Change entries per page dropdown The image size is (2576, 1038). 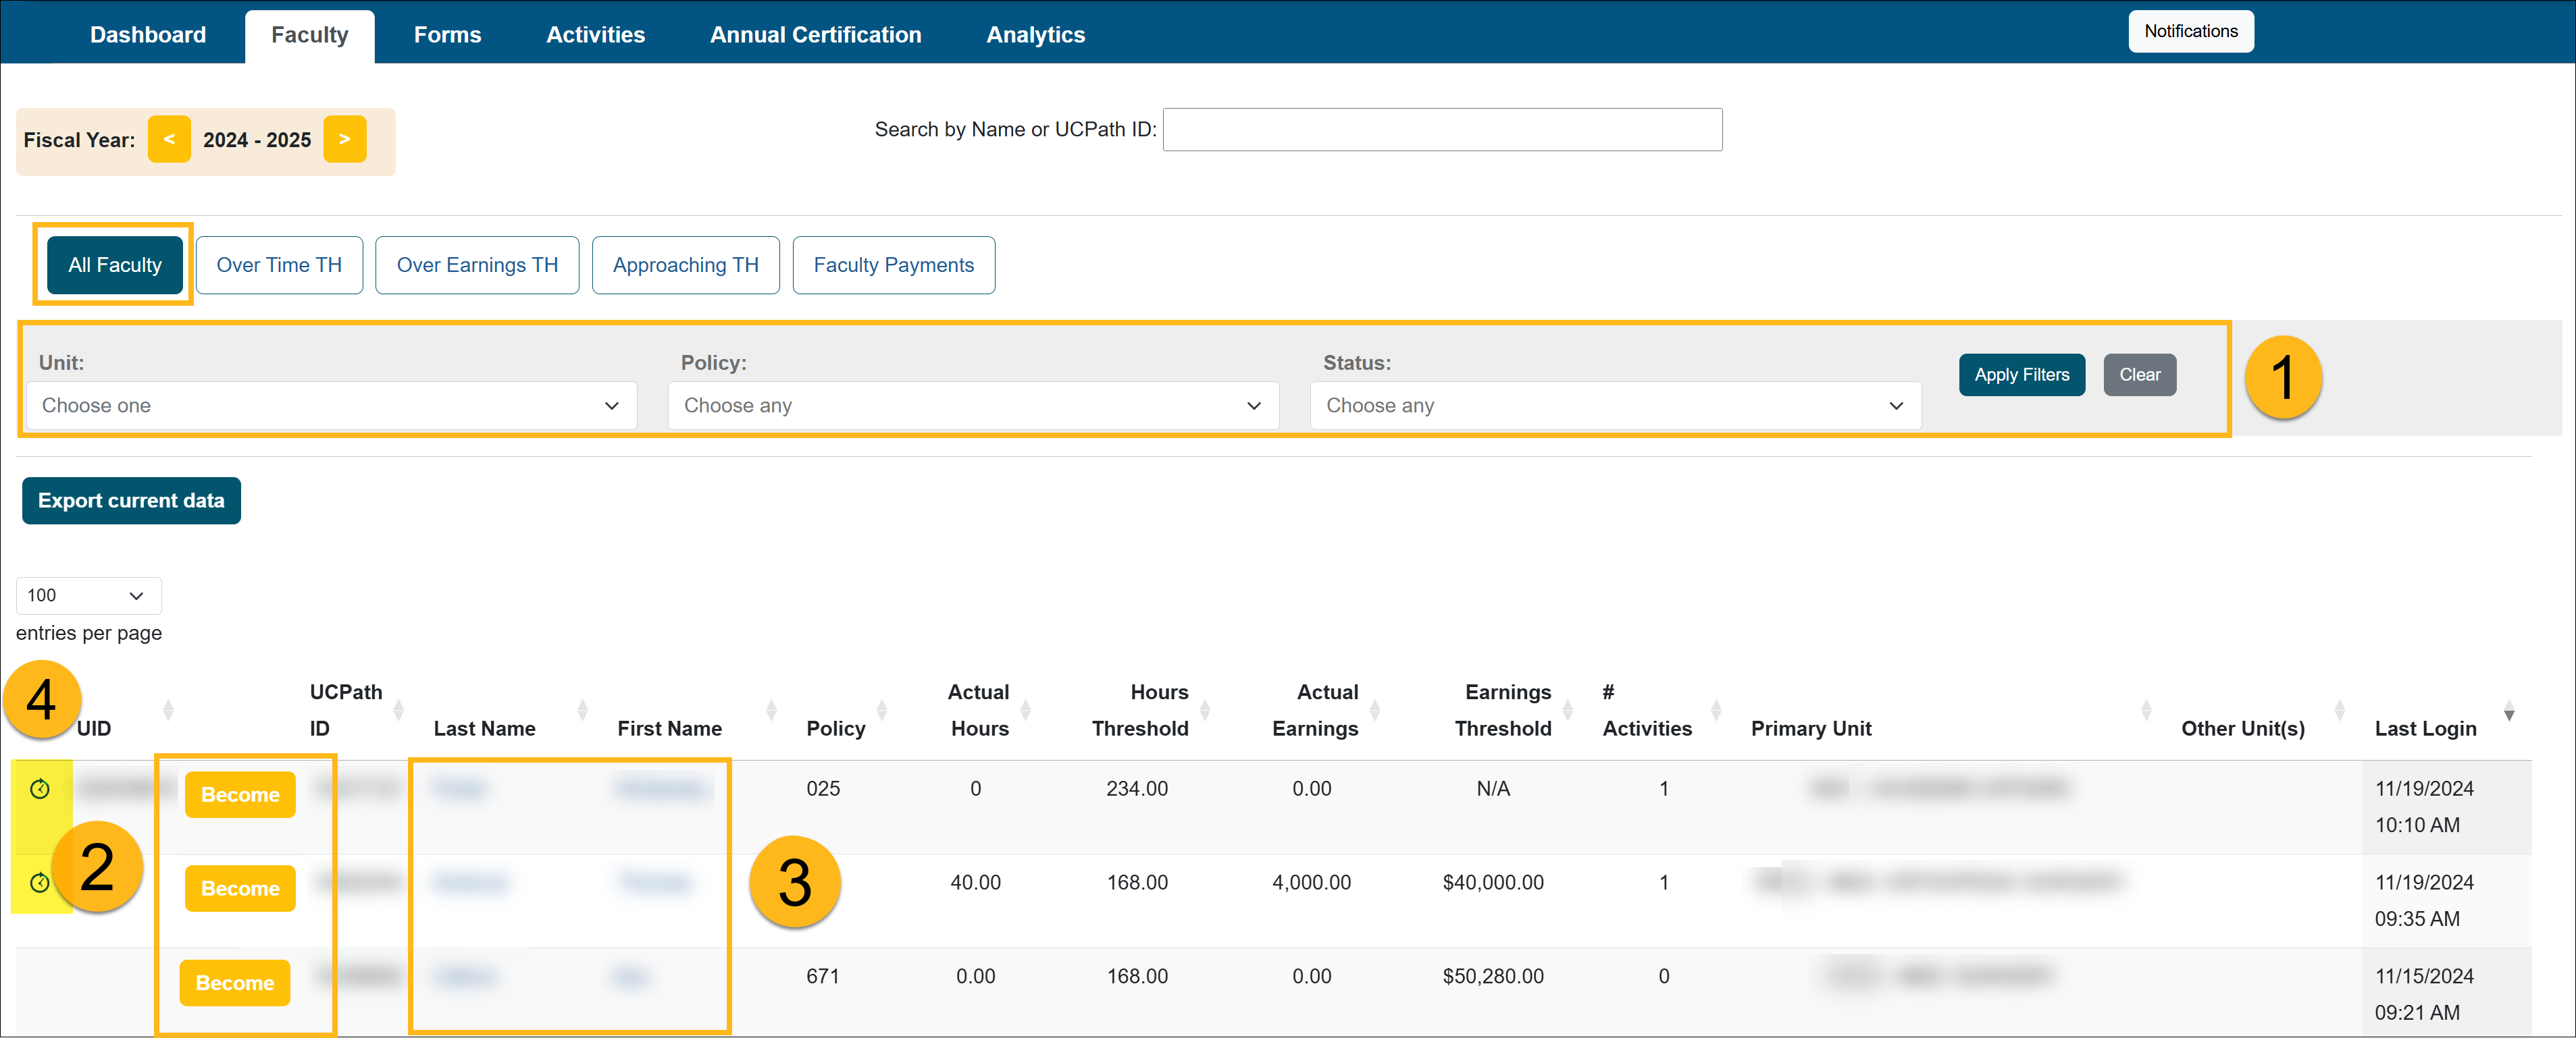click(88, 595)
